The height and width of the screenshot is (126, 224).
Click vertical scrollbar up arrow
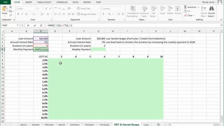[x=222, y=31]
